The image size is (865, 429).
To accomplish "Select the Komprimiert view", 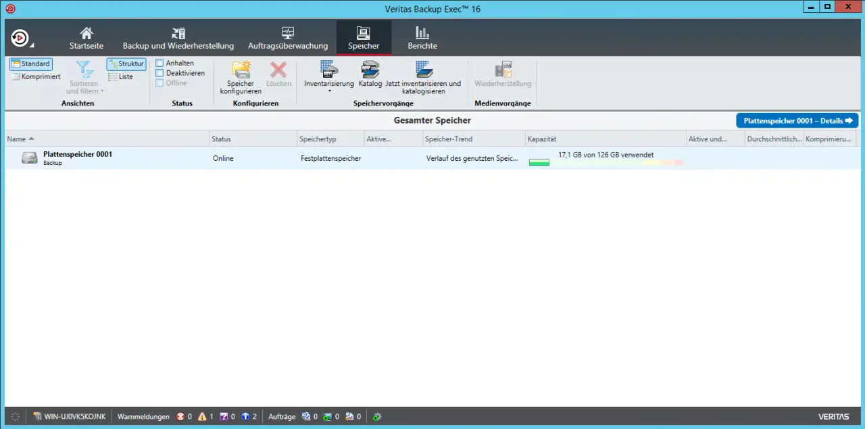I will click(36, 76).
